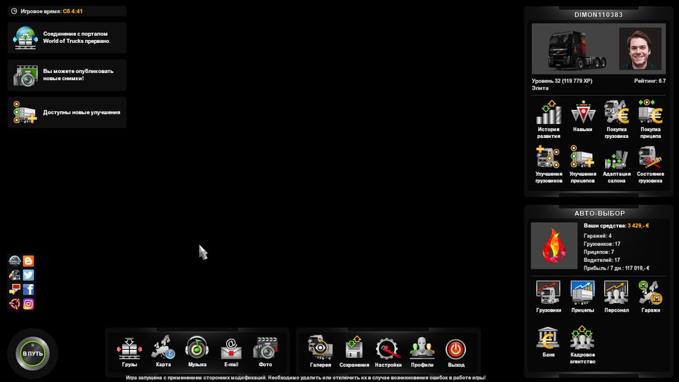Click the flame company logo

[554, 245]
